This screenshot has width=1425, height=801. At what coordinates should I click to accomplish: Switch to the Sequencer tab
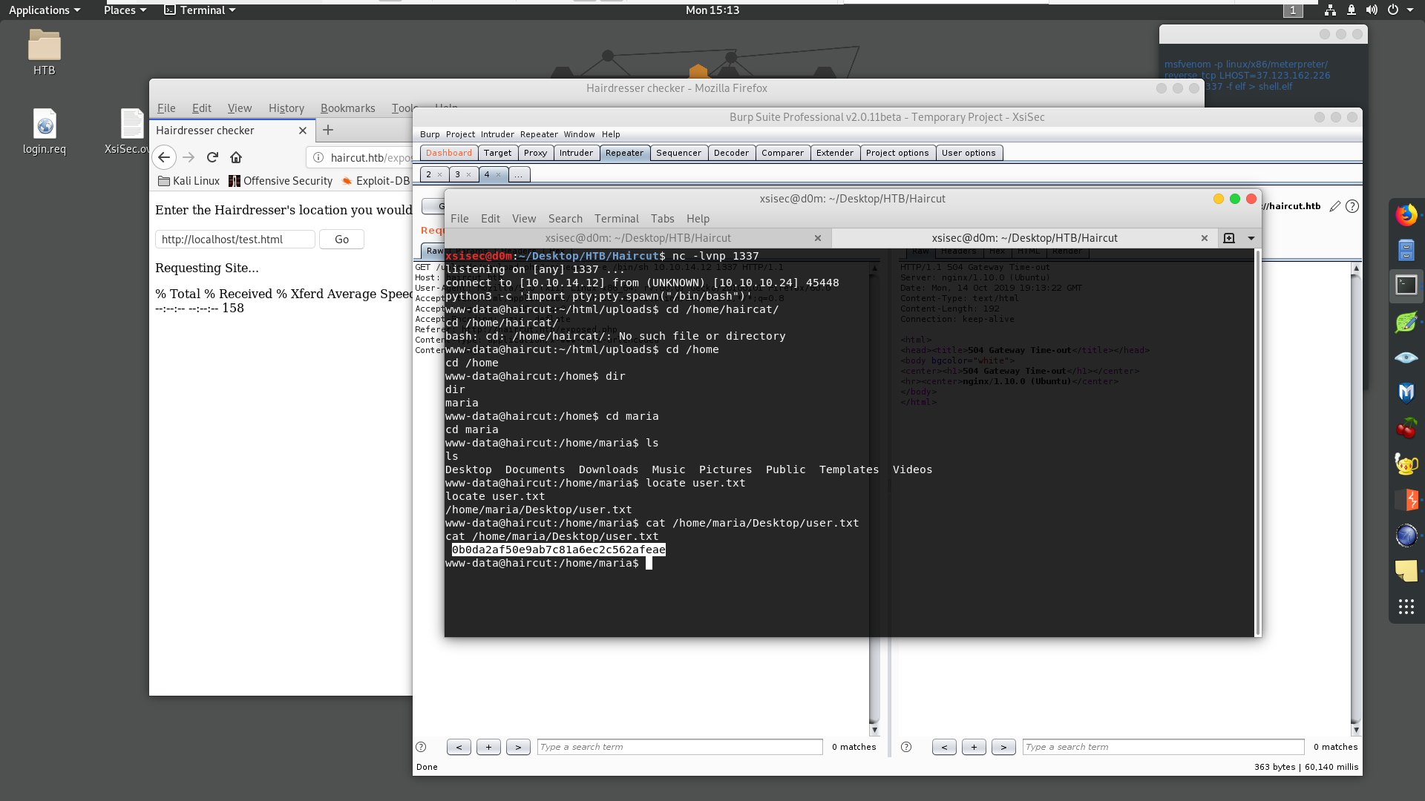[678, 153]
